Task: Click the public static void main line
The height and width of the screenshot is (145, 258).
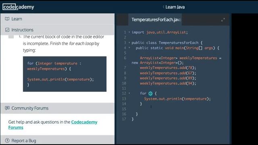Action: tap(177, 48)
